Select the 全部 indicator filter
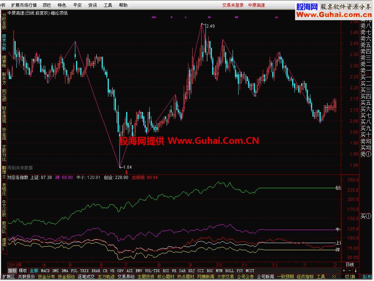Viewport: 374px width, 281px height. pyautogui.click(x=34, y=270)
